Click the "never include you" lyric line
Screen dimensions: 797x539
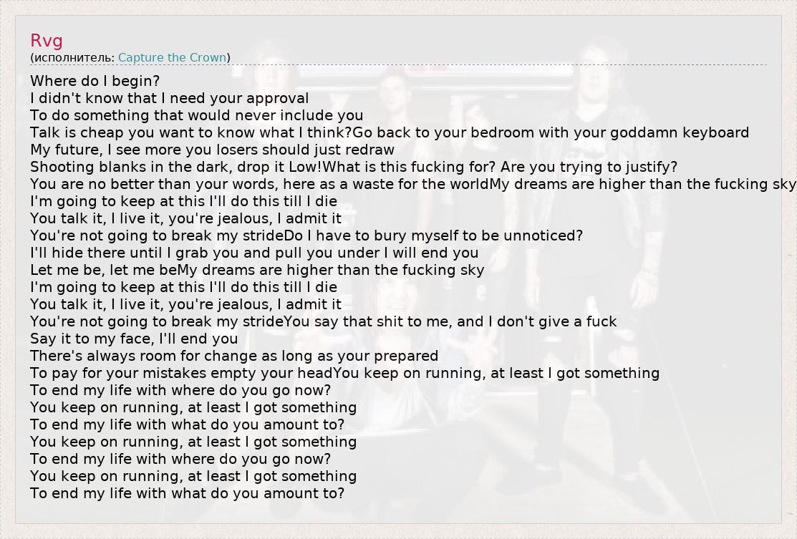196,115
